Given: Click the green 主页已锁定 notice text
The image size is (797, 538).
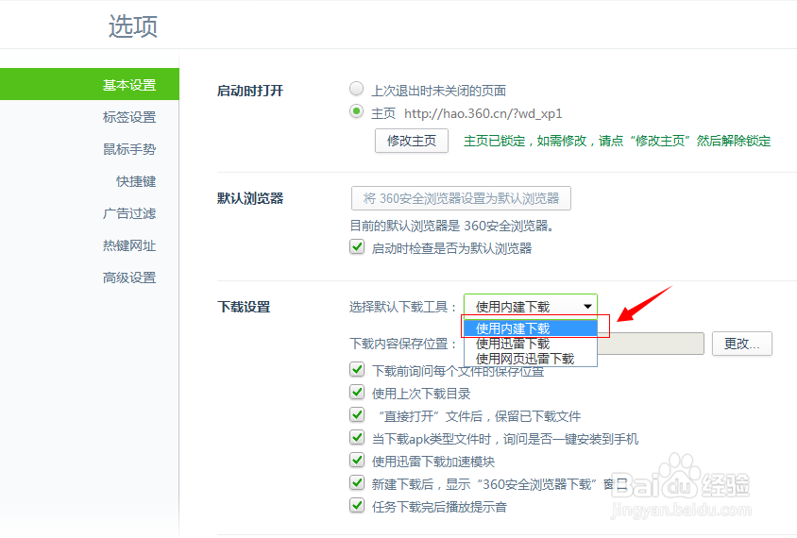Looking at the screenshot, I should [x=617, y=141].
